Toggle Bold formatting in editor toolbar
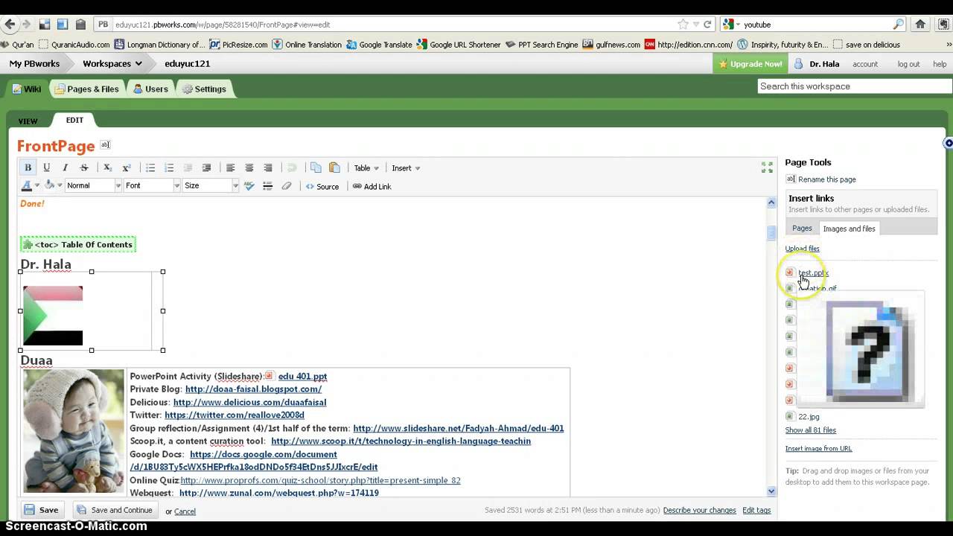This screenshot has width=953, height=536. pos(28,167)
